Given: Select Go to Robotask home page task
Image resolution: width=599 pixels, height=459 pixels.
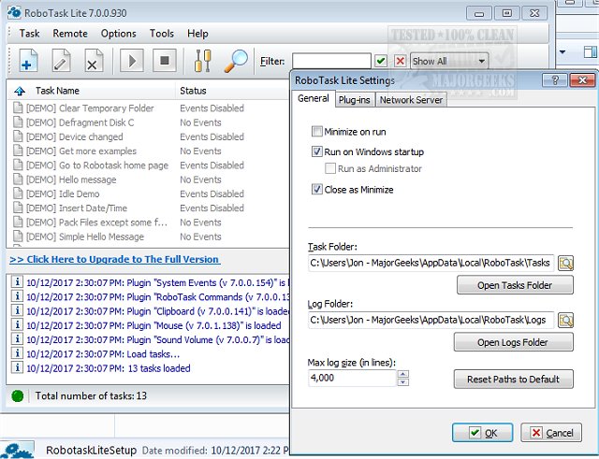Looking at the screenshot, I should [97, 165].
